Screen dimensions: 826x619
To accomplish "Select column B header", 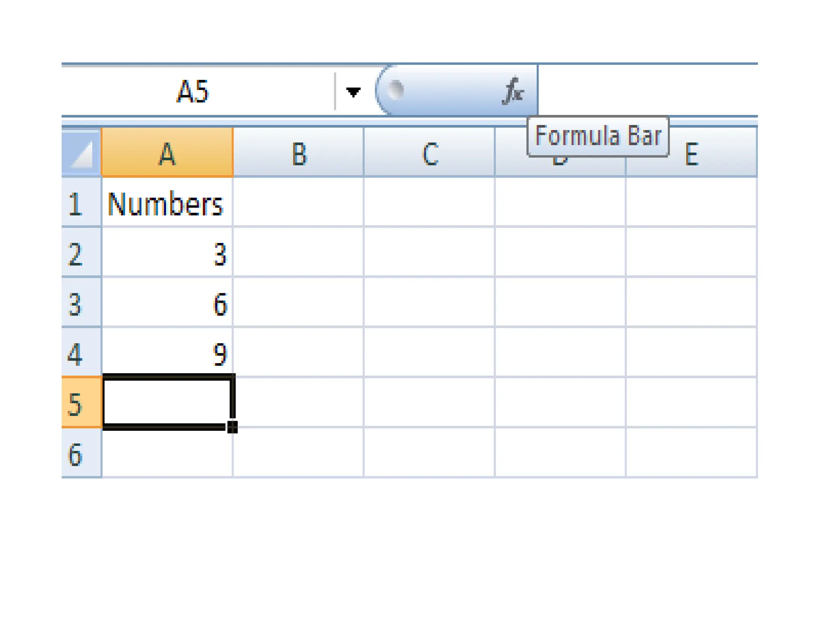I will 298,153.
